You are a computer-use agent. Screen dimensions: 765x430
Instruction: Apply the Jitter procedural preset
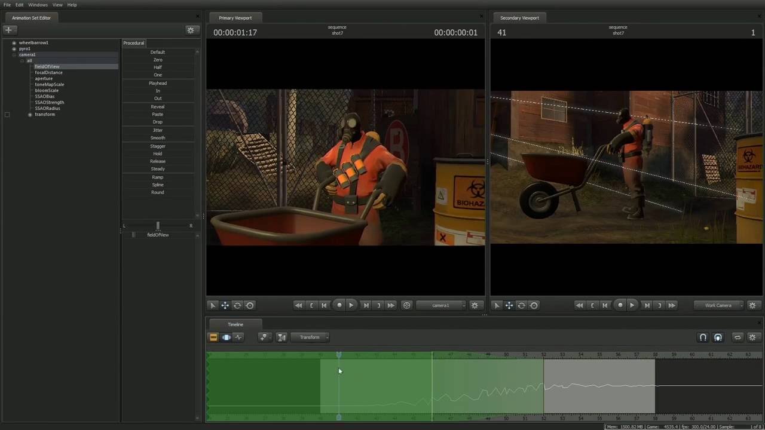tap(158, 130)
